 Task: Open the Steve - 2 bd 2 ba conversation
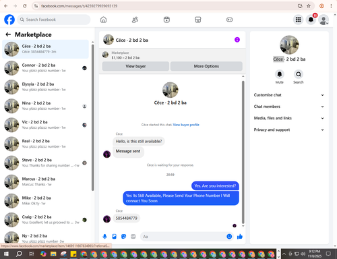pyautogui.click(x=45, y=163)
